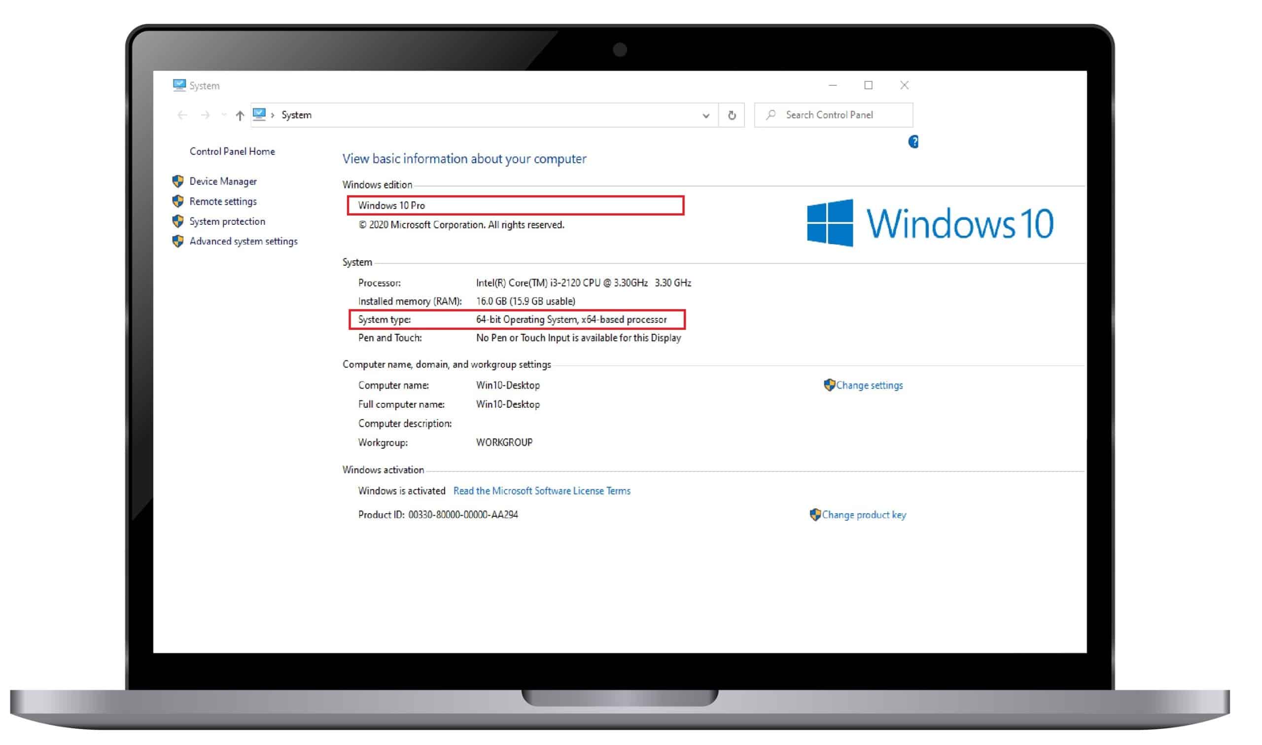Open Control Panel Home

(x=232, y=151)
